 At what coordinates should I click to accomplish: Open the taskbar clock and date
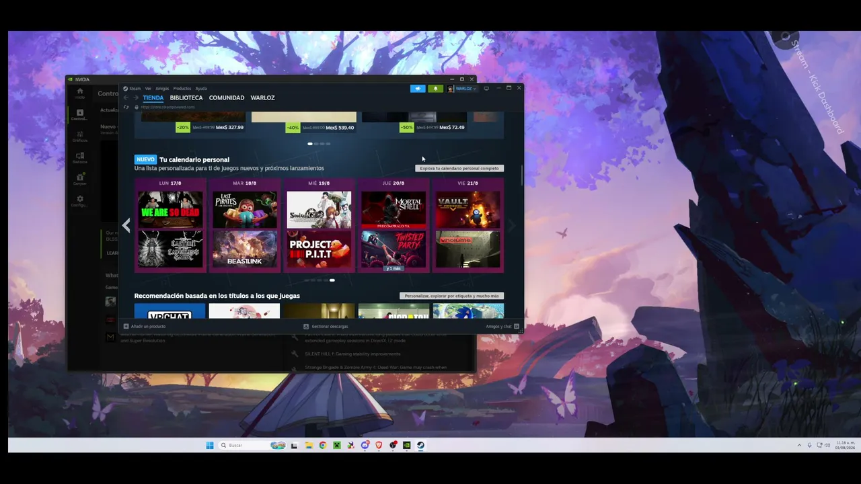[x=845, y=445]
